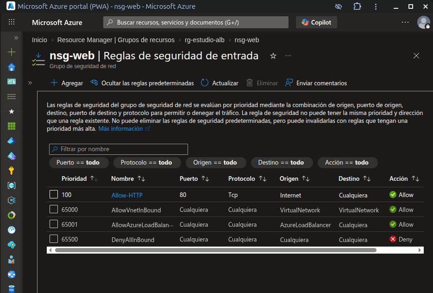This screenshot has width=433, height=293.
Task: Click the Actualizar refresh icon
Action: 205,83
